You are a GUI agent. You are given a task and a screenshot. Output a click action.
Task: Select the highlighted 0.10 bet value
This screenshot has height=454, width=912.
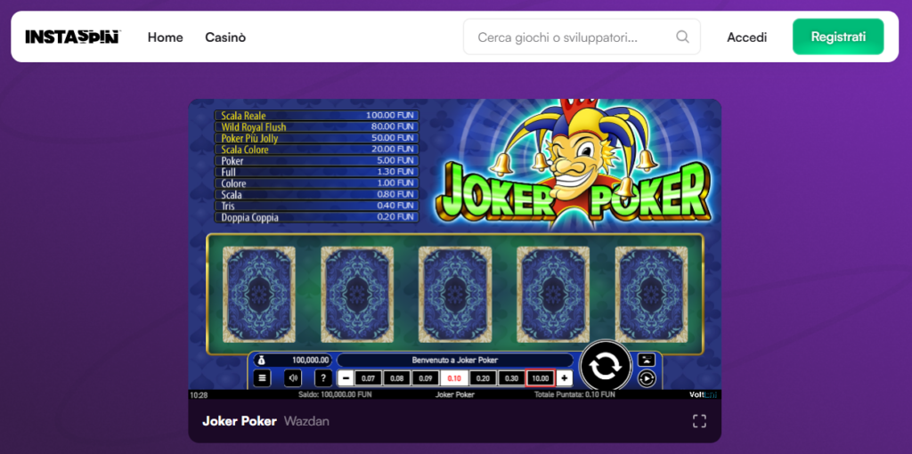click(x=454, y=378)
